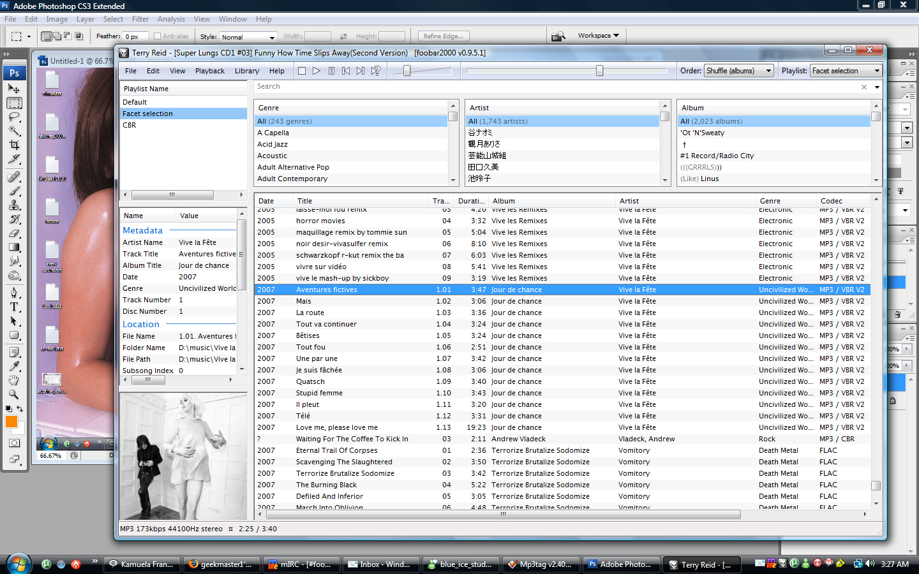The image size is (919, 574).
Task: Click the foobar2000 Search input field
Action: click(555, 87)
